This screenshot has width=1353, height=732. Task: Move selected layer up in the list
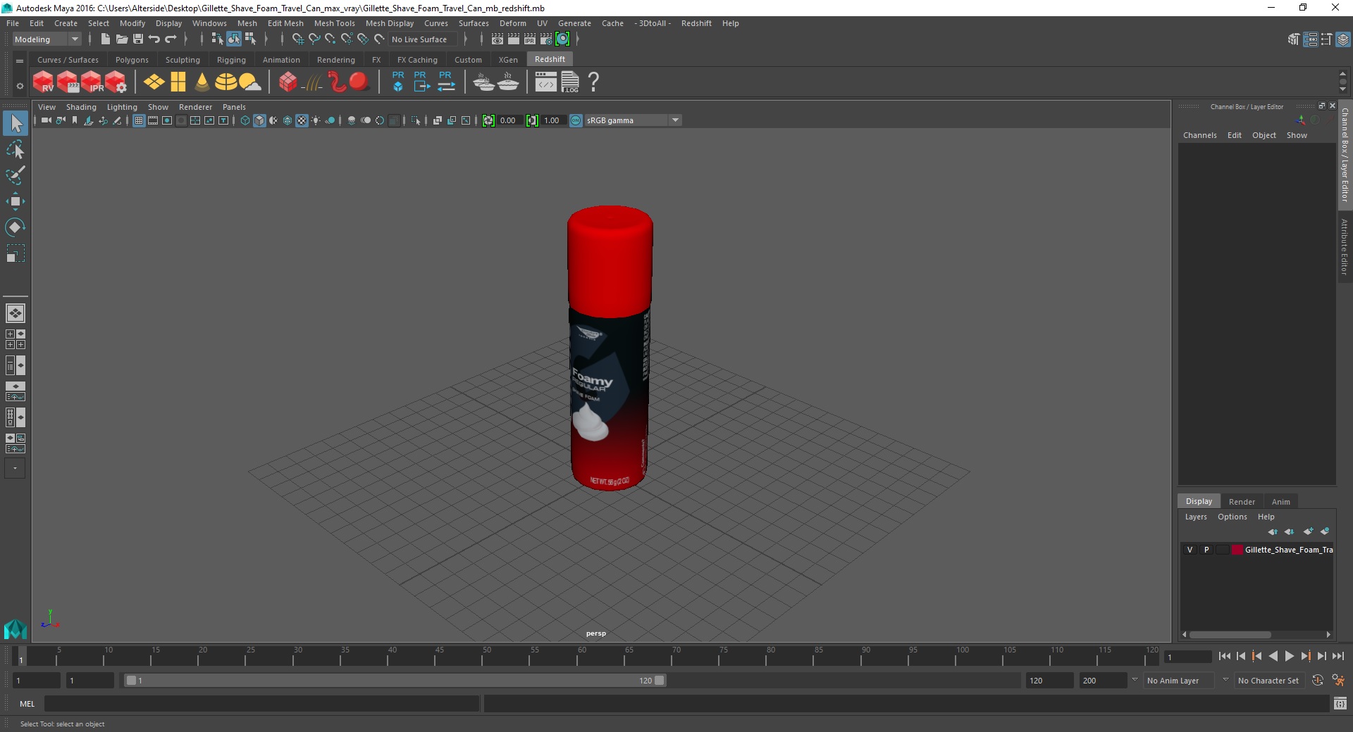1273,531
